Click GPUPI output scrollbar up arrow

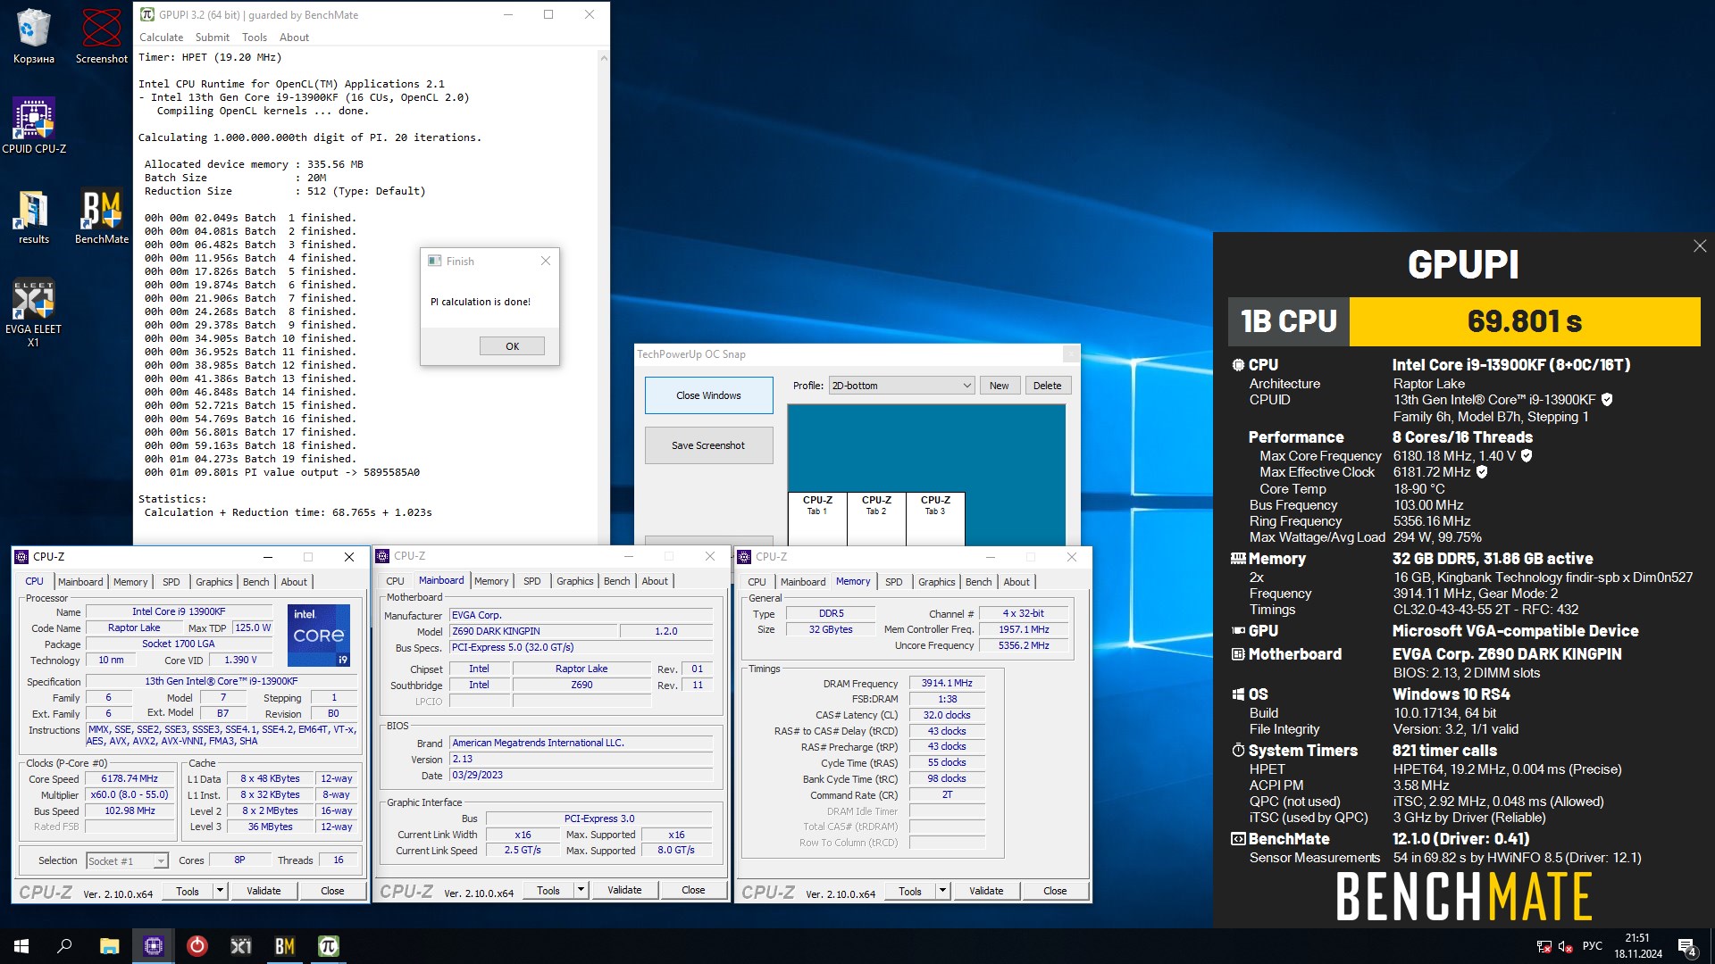click(x=604, y=58)
